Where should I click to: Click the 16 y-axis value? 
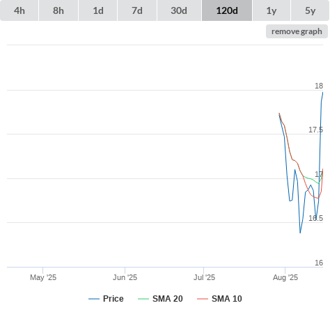coord(319,263)
